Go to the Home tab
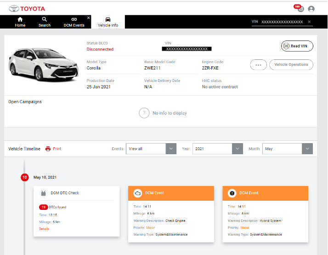This screenshot has width=328, height=255. click(20, 22)
